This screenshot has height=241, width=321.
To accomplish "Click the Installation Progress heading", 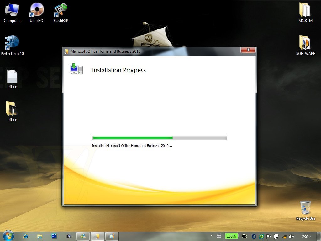I will point(119,70).
